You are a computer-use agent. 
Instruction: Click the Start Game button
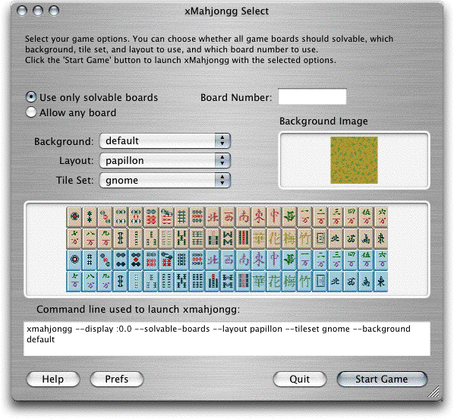tap(382, 379)
